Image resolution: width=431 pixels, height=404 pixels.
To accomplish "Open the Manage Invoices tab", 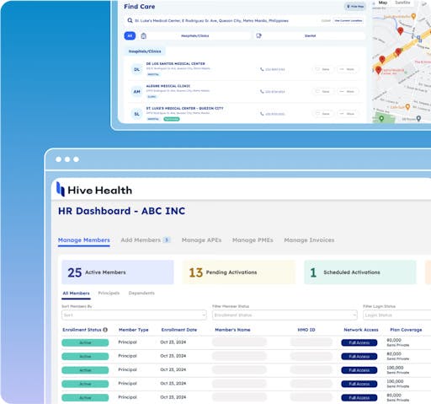I will [x=309, y=240].
